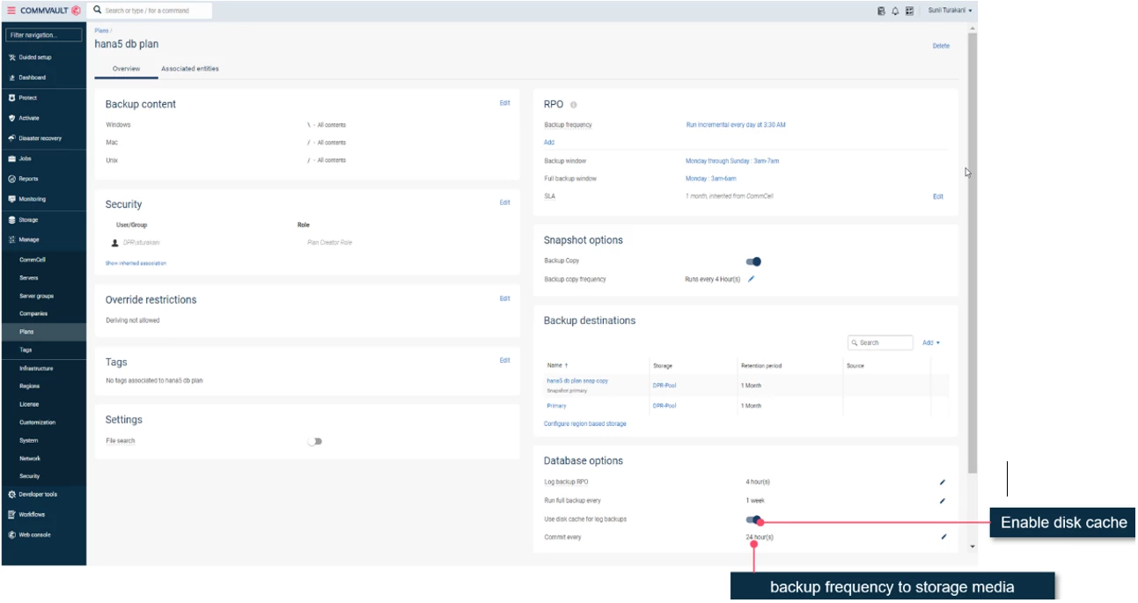Image resolution: width=1138 pixels, height=603 pixels.
Task: Click Edit for Override restrictions
Action: [x=504, y=298]
